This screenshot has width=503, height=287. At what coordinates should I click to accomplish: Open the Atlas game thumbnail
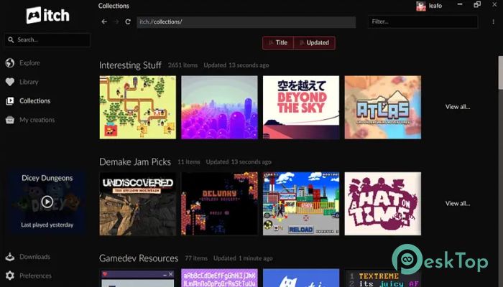(x=383, y=108)
